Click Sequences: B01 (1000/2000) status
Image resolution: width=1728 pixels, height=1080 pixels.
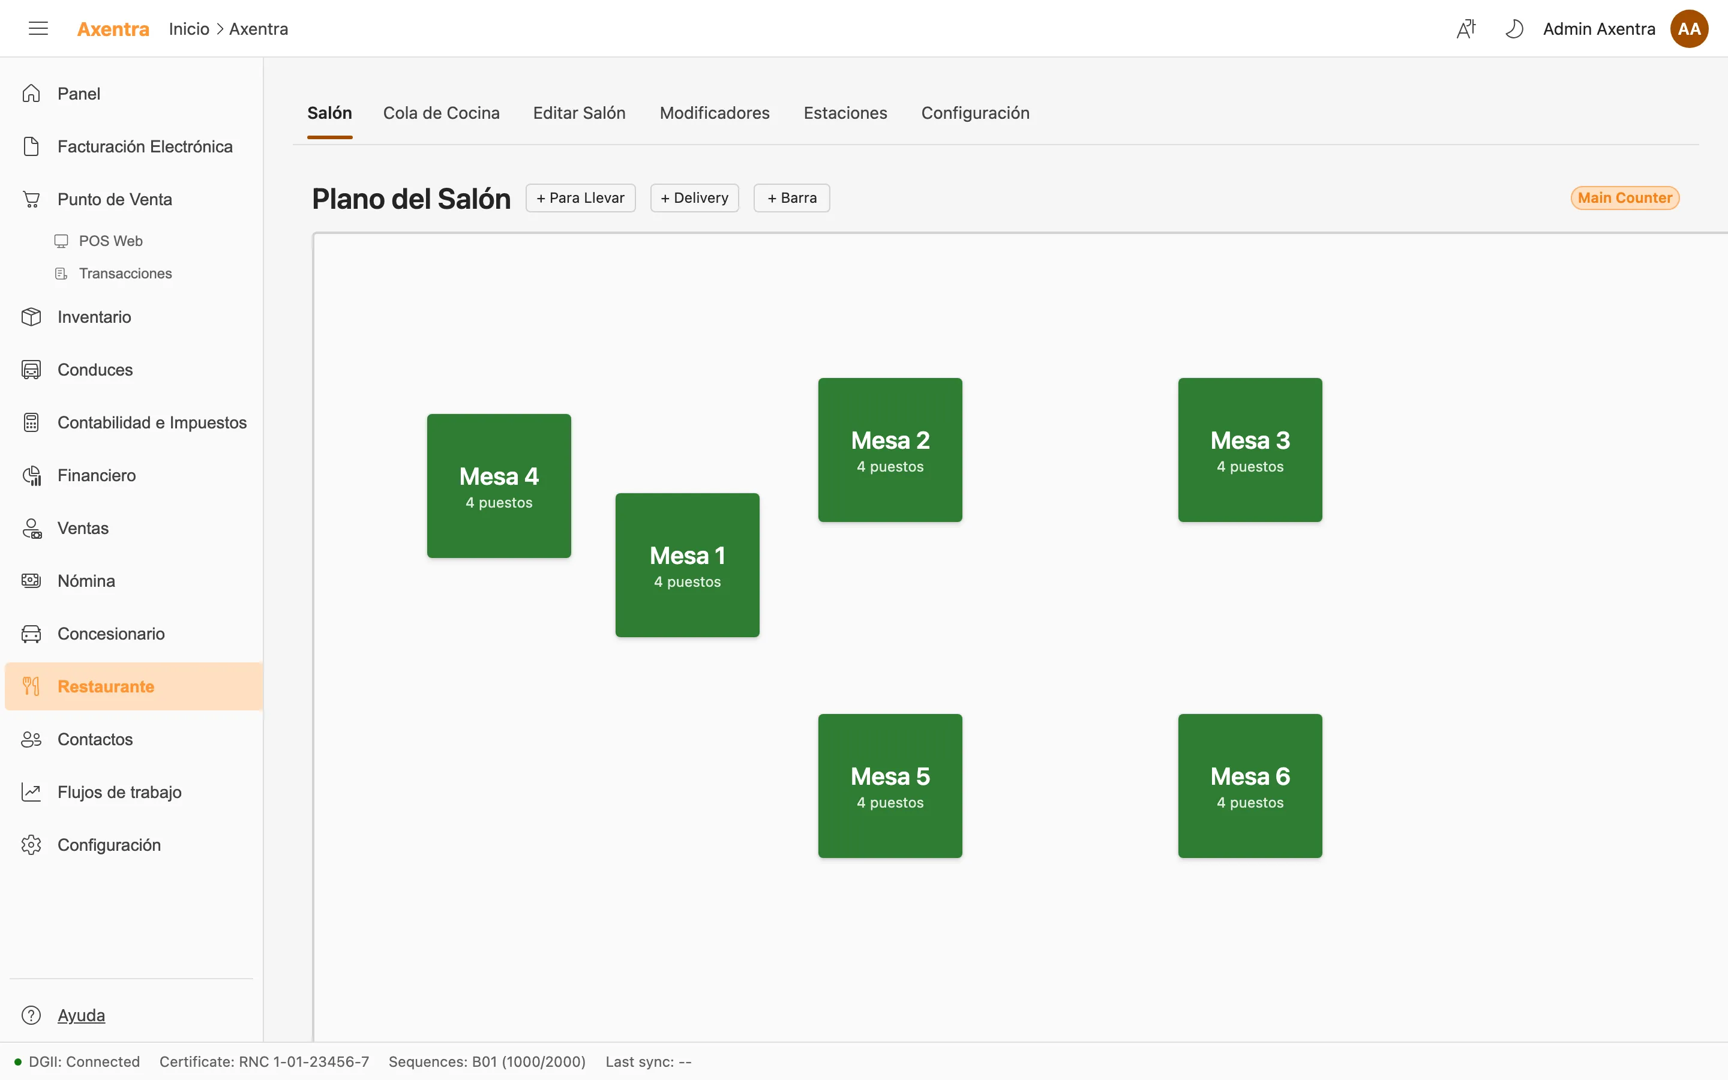click(487, 1061)
